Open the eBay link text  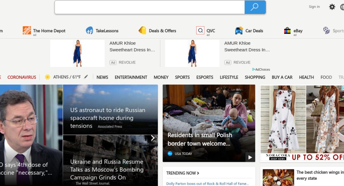298,31
